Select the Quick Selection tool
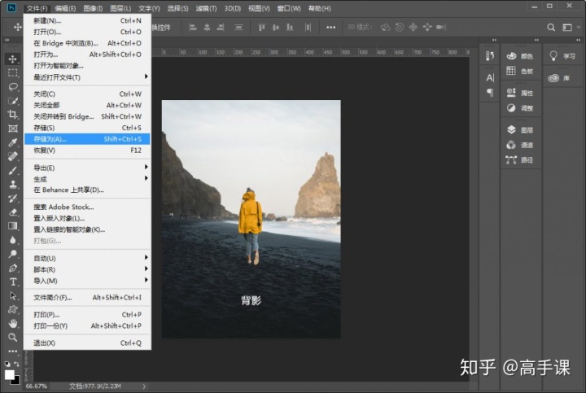 pyautogui.click(x=13, y=101)
